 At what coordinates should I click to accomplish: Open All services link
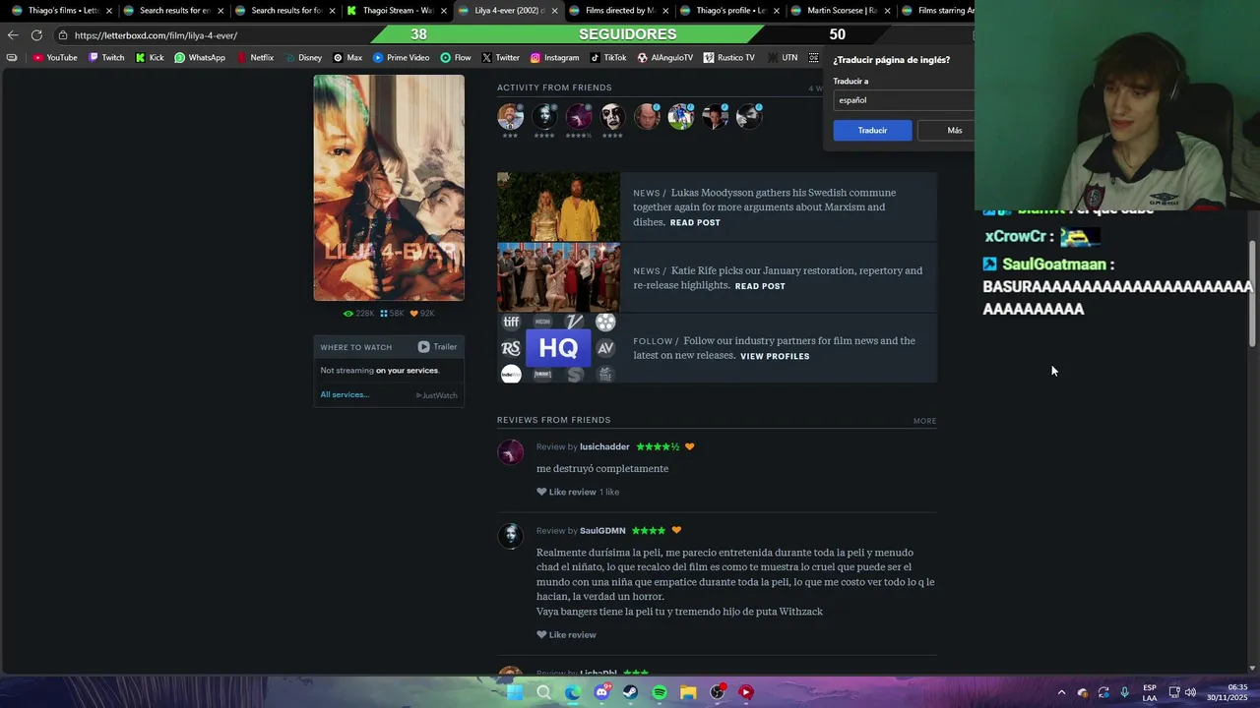345,395
